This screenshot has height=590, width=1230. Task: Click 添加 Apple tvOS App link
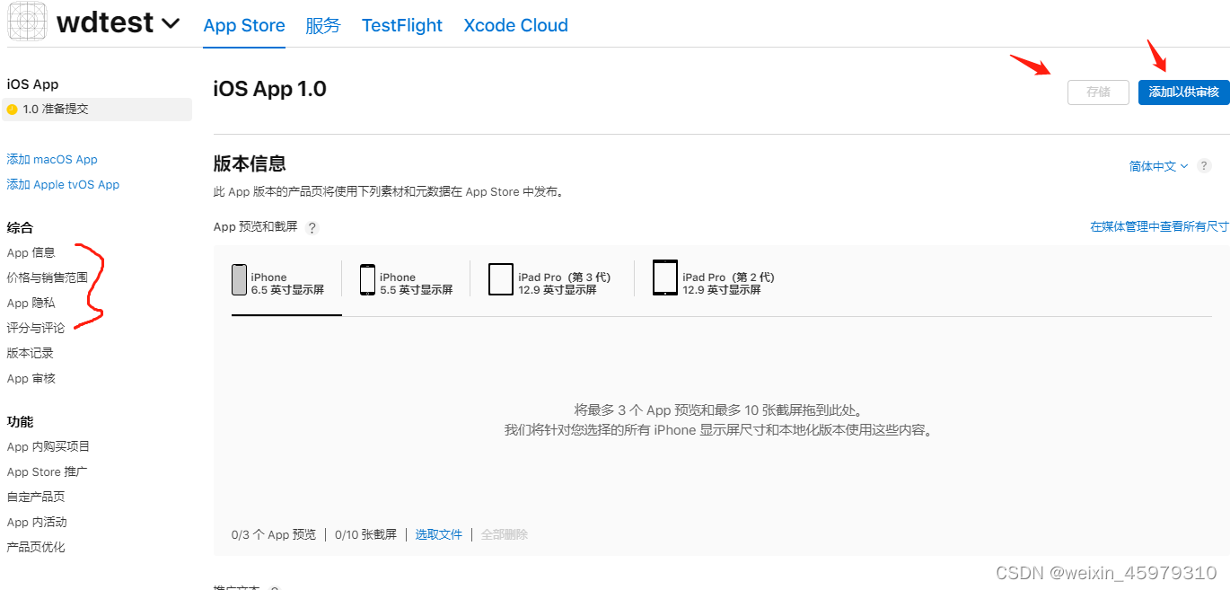(63, 184)
